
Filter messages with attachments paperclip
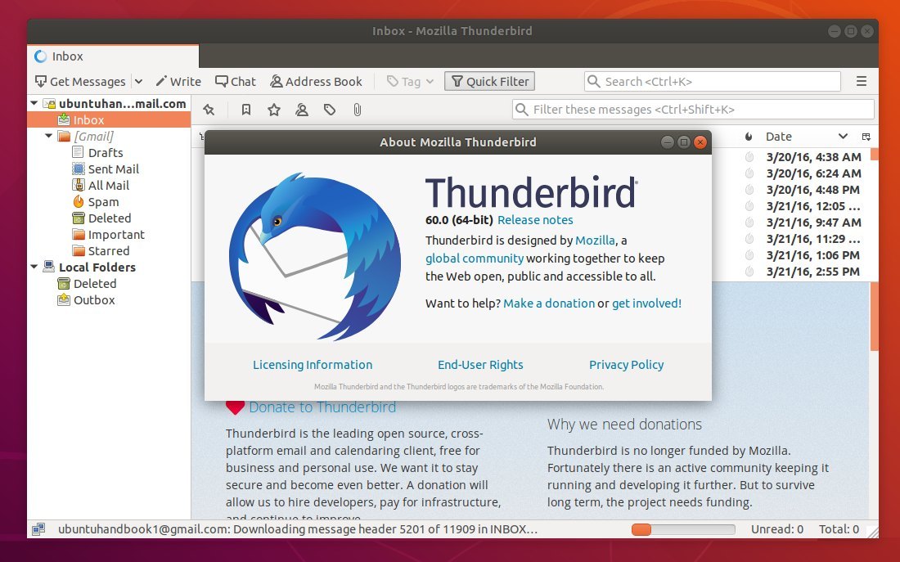click(357, 110)
